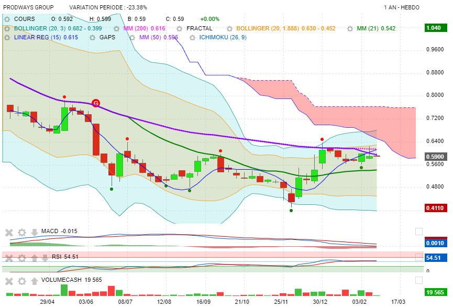Remove the RSI indicator with its X icon
This screenshot has height=308, width=453.
tap(9, 258)
